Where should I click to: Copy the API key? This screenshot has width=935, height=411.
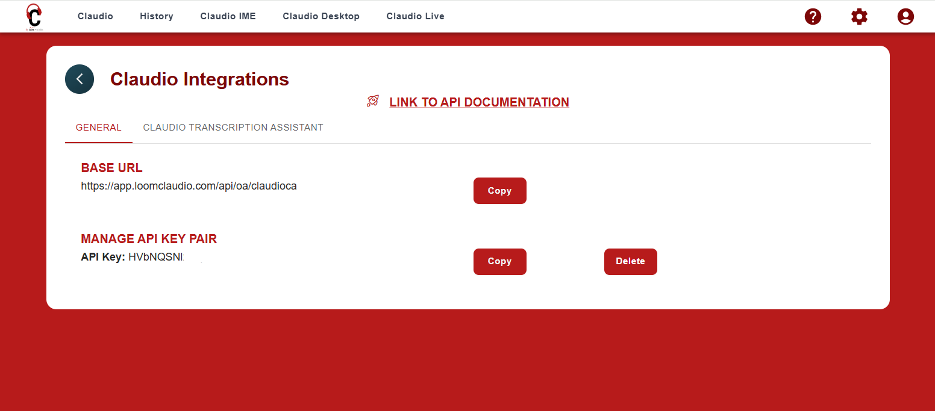tap(499, 262)
